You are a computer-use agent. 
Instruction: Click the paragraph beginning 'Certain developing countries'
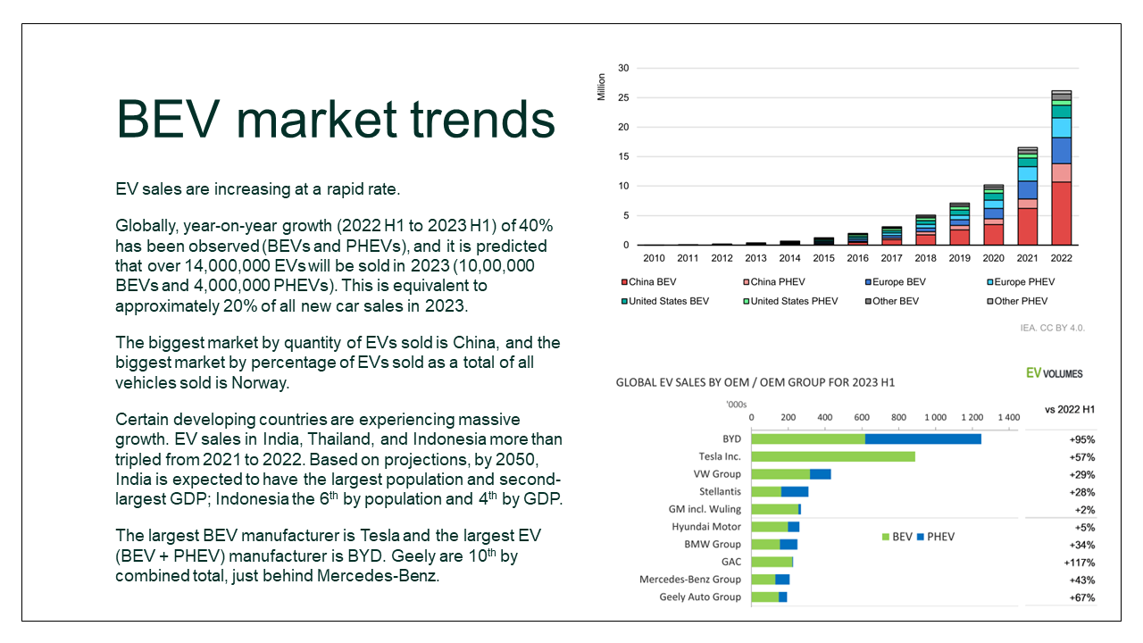tap(339, 459)
